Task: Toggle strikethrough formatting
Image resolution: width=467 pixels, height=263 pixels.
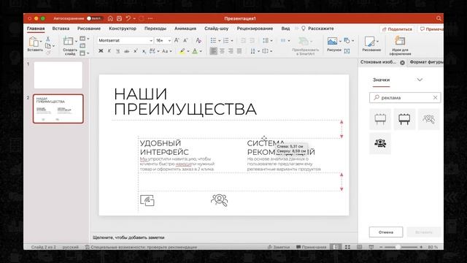Action: tap(126, 51)
